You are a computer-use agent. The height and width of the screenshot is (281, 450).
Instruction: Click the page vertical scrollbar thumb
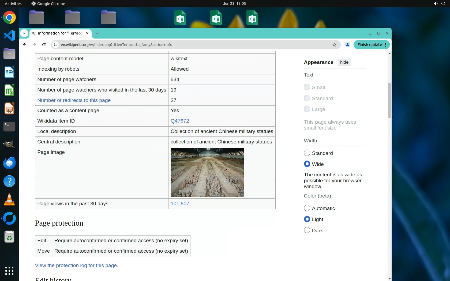389,100
